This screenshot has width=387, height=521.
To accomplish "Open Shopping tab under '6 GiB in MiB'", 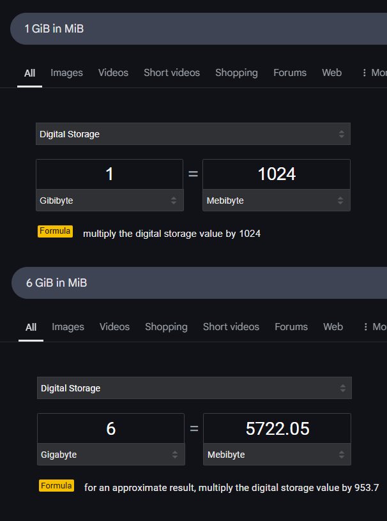I will (x=166, y=327).
